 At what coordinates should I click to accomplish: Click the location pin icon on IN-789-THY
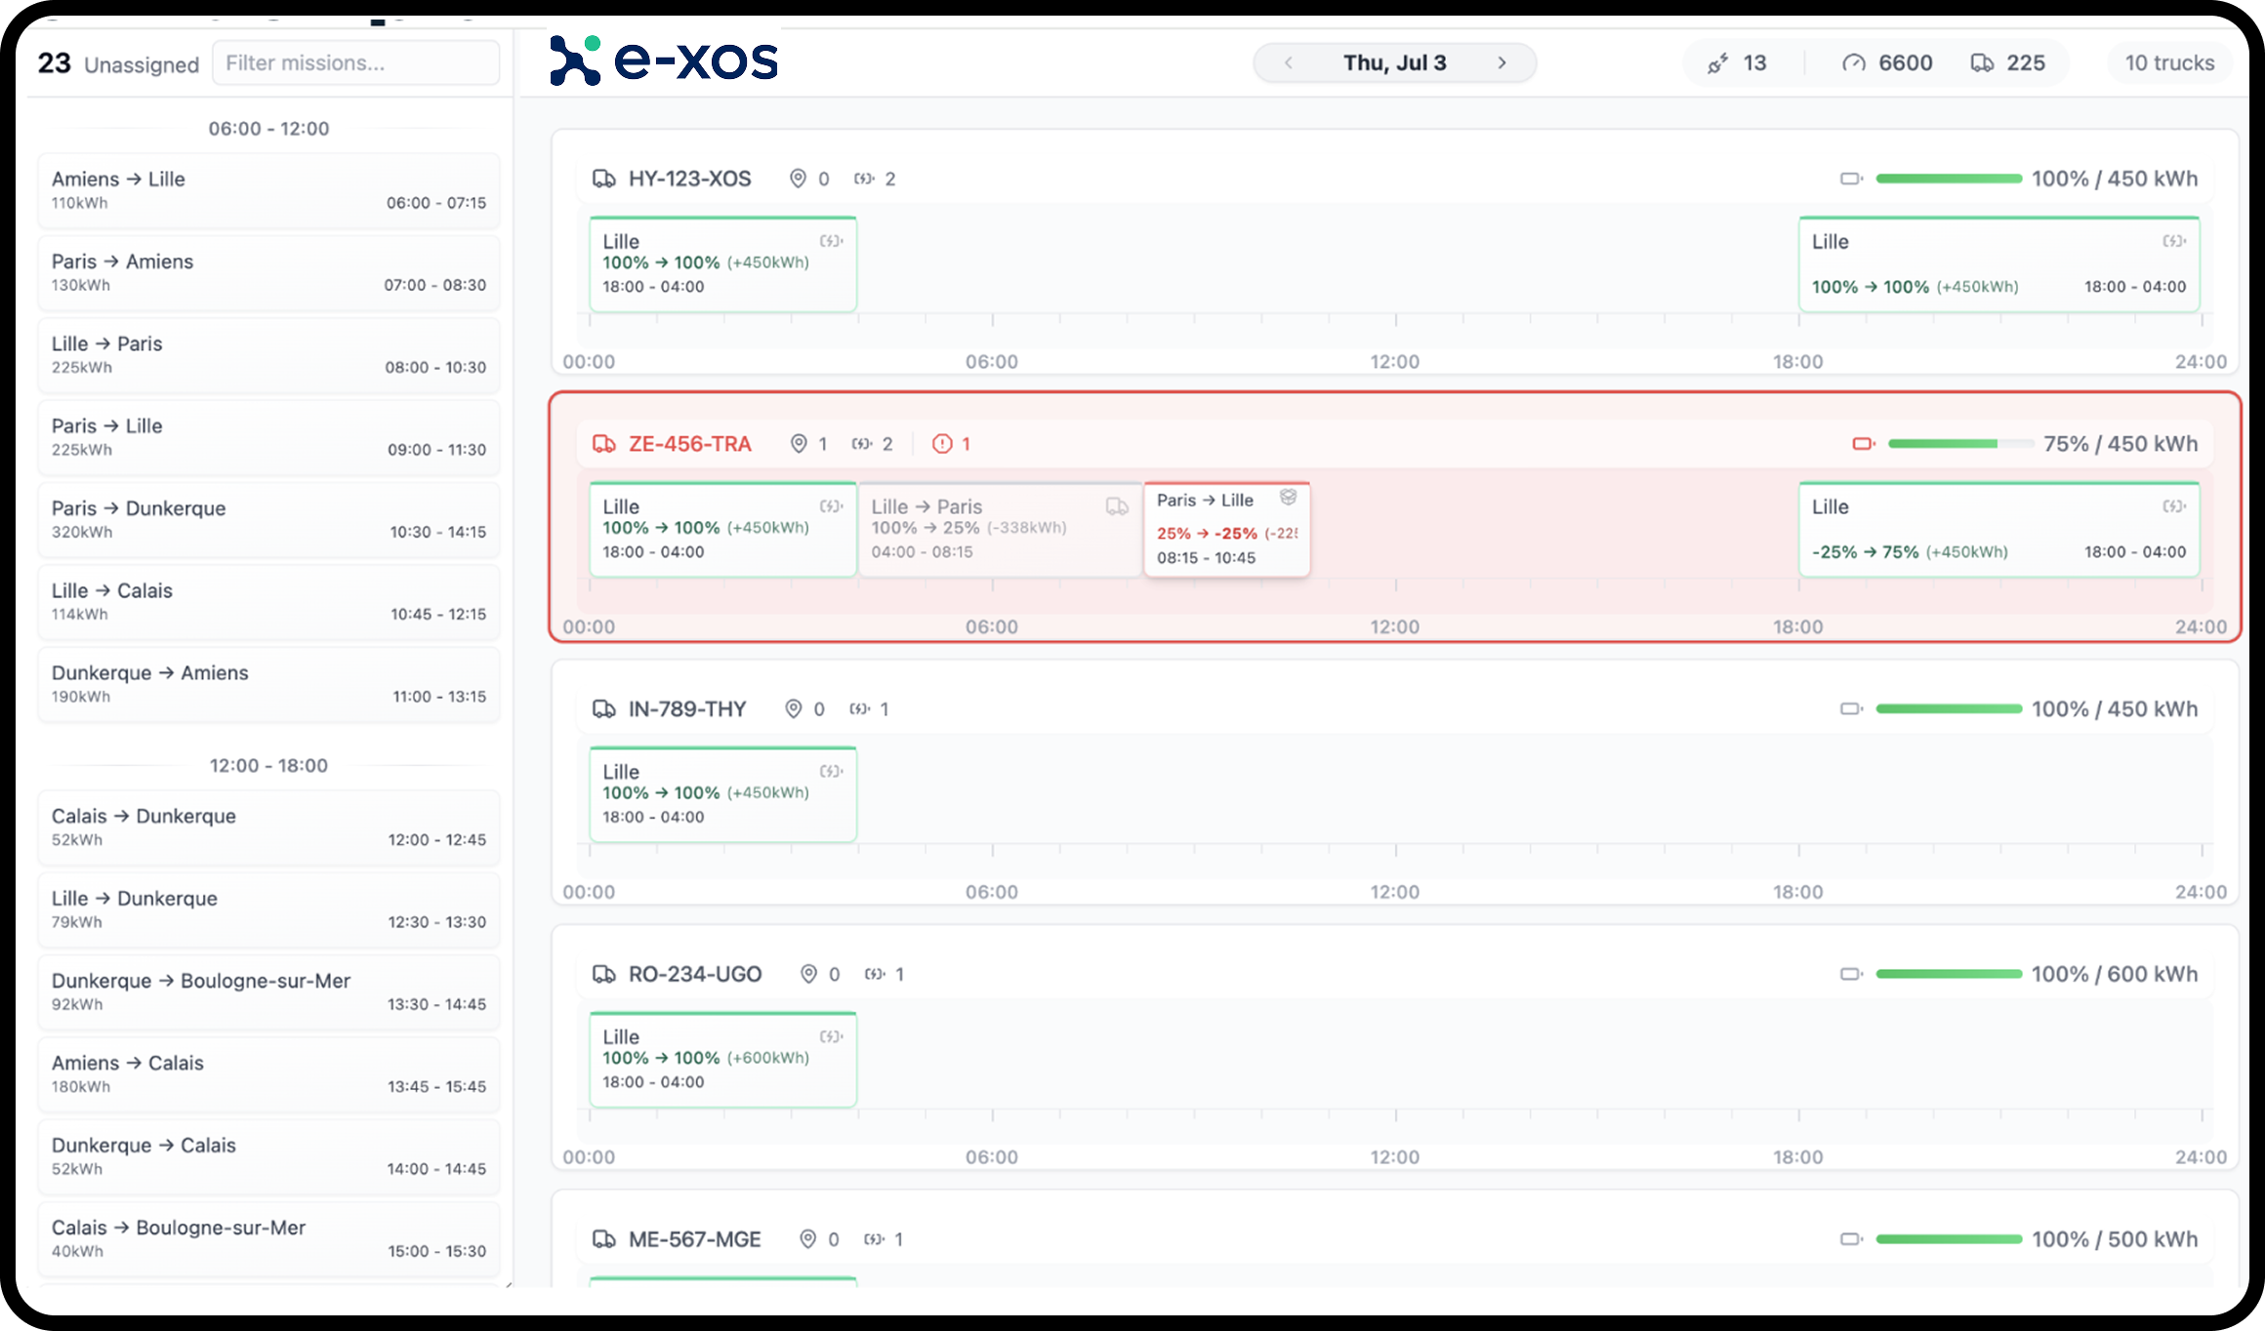pyautogui.click(x=794, y=709)
